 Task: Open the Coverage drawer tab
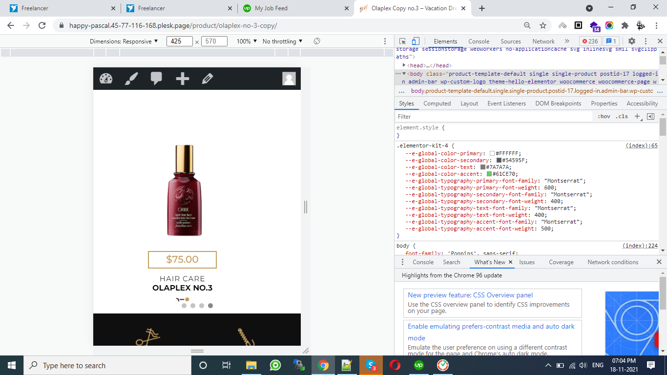[561, 262]
